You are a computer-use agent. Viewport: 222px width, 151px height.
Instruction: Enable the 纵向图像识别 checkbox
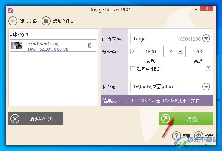tap(133, 69)
